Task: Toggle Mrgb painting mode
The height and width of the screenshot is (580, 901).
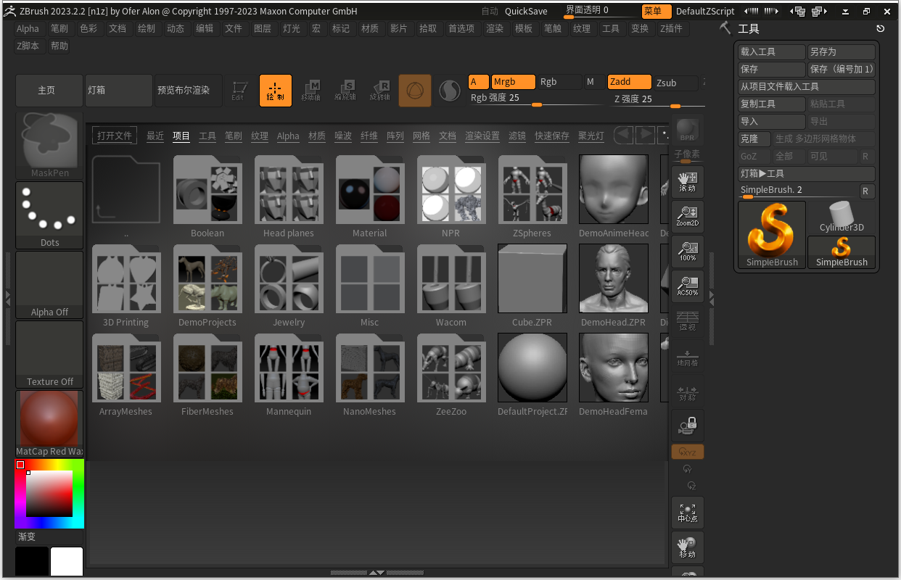Action: point(513,82)
